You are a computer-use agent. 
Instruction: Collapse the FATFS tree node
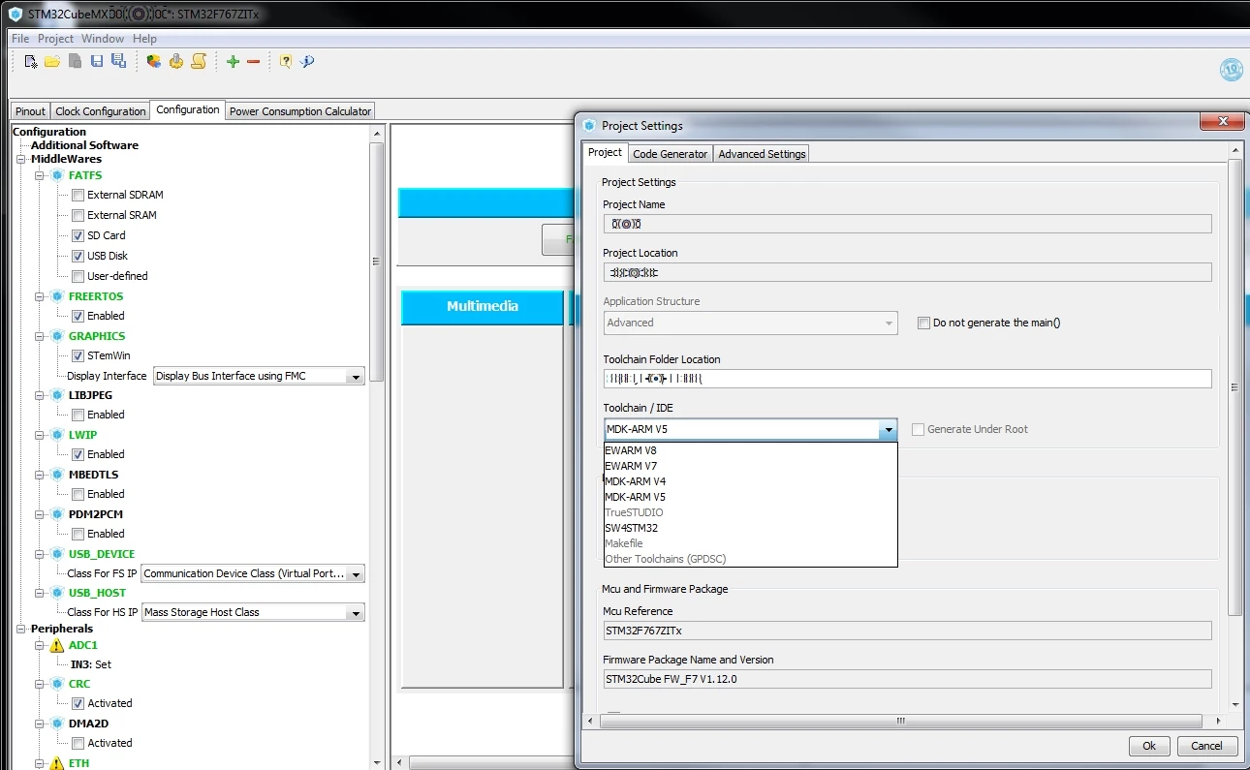coord(41,175)
